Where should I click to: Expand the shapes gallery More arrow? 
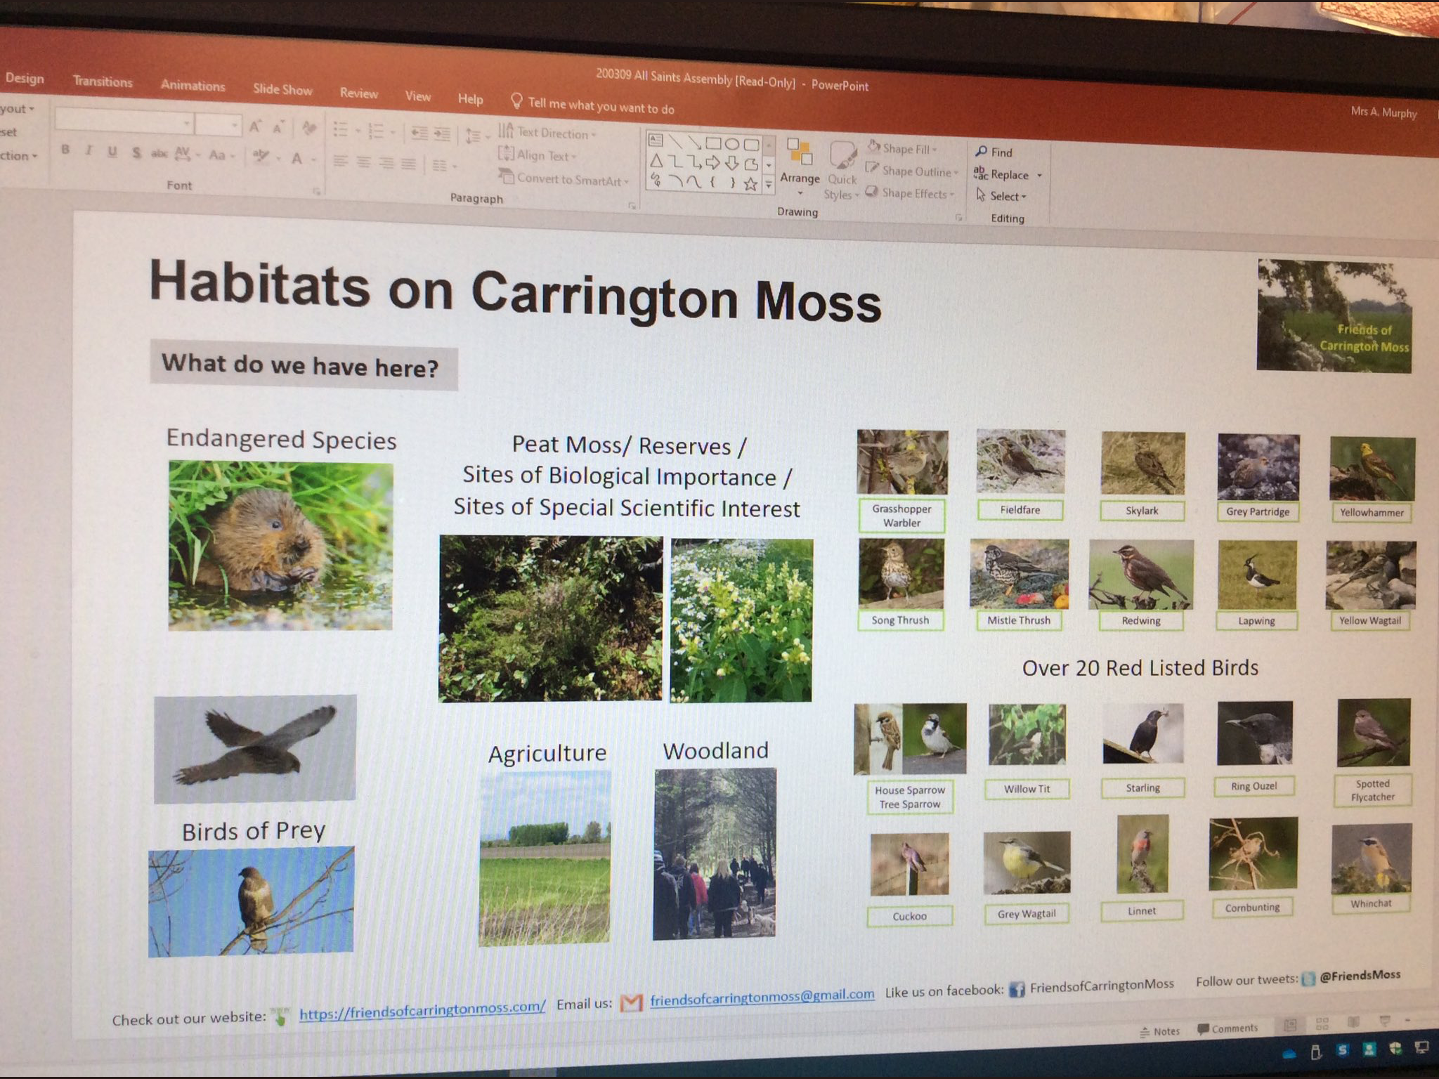pos(769,185)
